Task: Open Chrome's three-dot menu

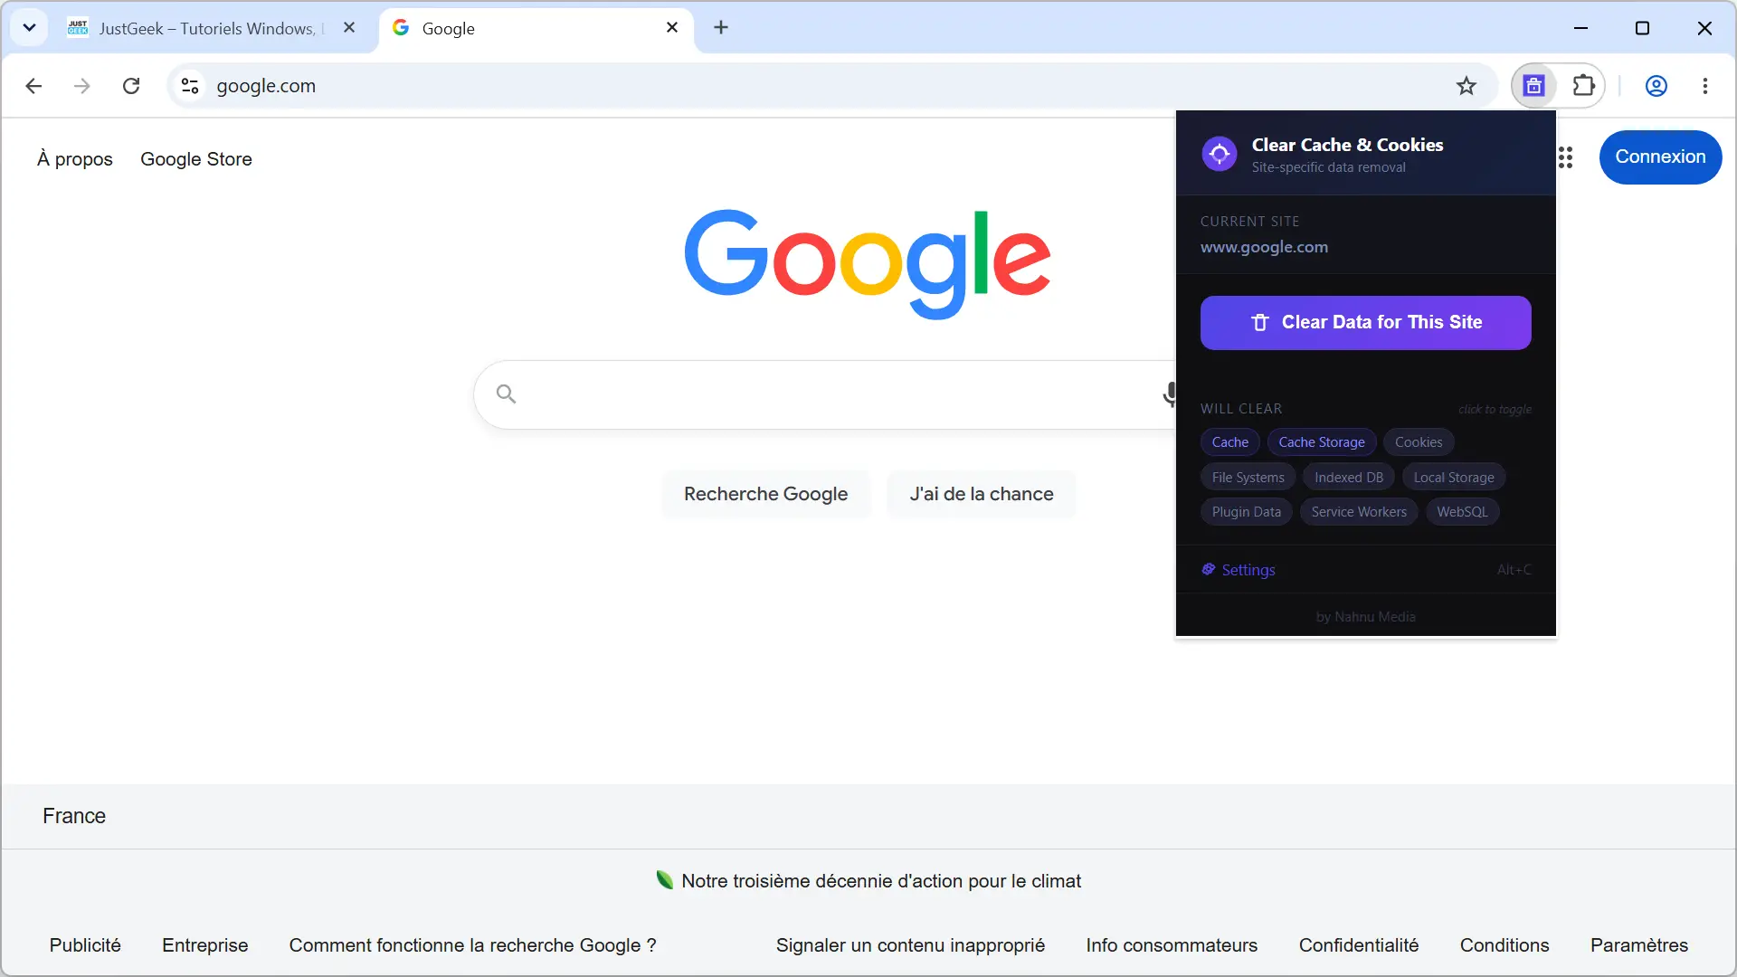Action: pyautogui.click(x=1705, y=86)
